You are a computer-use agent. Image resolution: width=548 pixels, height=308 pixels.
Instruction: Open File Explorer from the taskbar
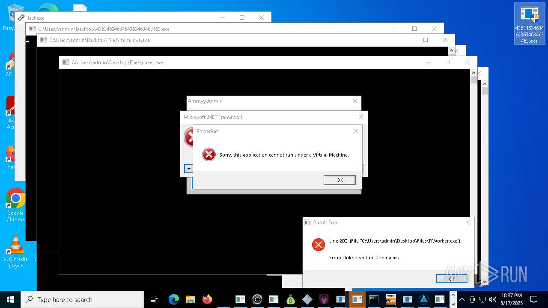[x=190, y=299]
